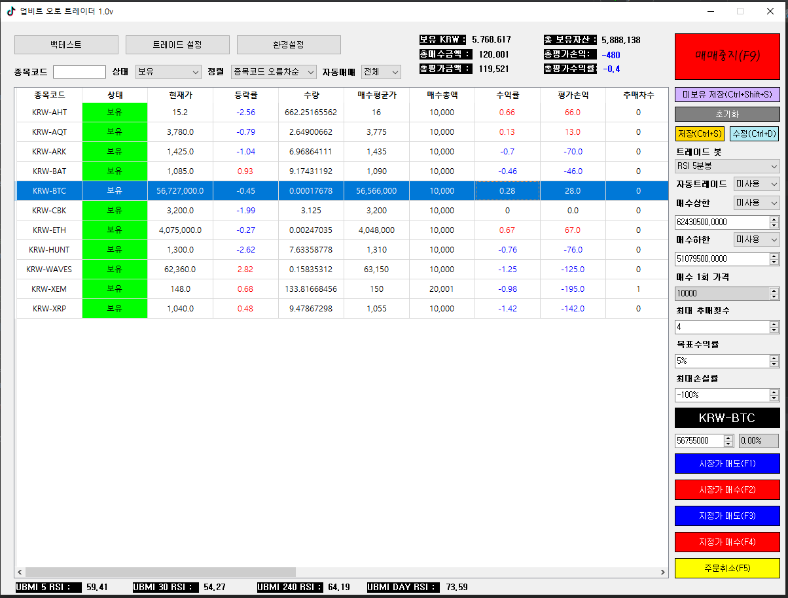This screenshot has height=598, width=788.
Task: Click the horizontal scrollbar thumb of table
Action: coord(160,572)
